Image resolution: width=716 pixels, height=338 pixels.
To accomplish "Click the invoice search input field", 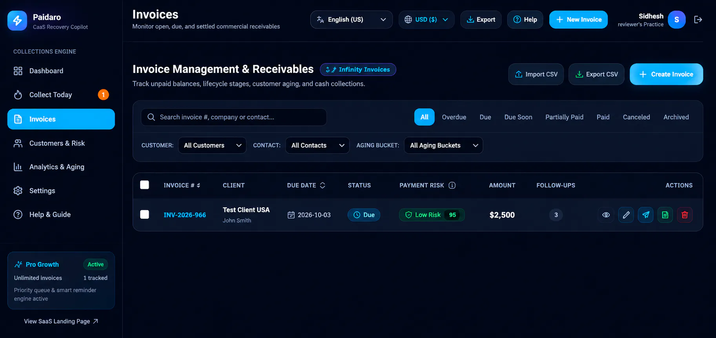I will (234, 117).
